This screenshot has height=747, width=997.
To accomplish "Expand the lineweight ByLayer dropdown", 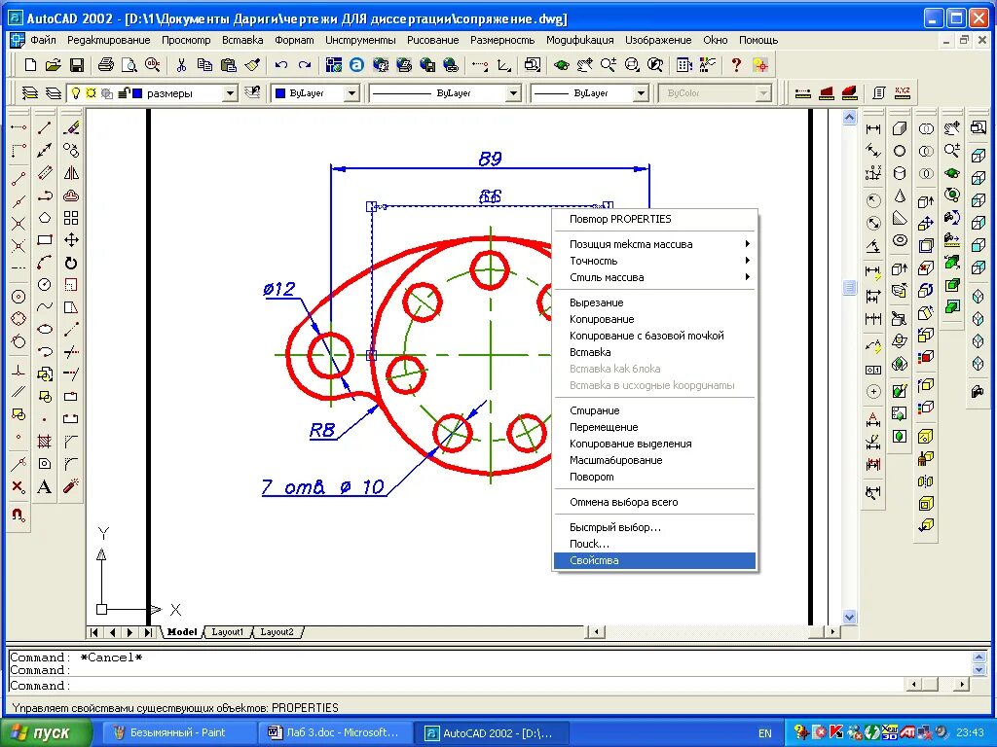I will (x=641, y=93).
